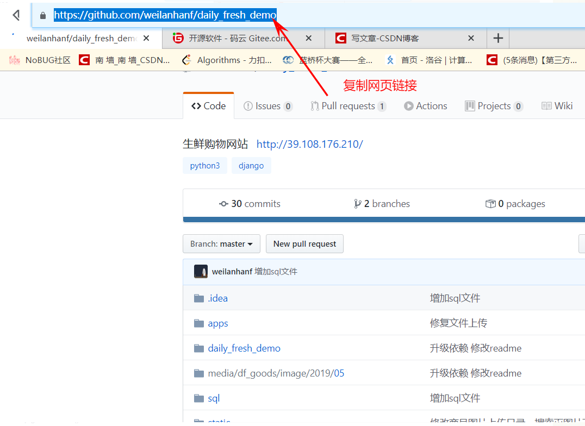Image resolution: width=585 pixels, height=426 pixels.
Task: Open the Branch: master dropdown
Action: pyautogui.click(x=221, y=243)
